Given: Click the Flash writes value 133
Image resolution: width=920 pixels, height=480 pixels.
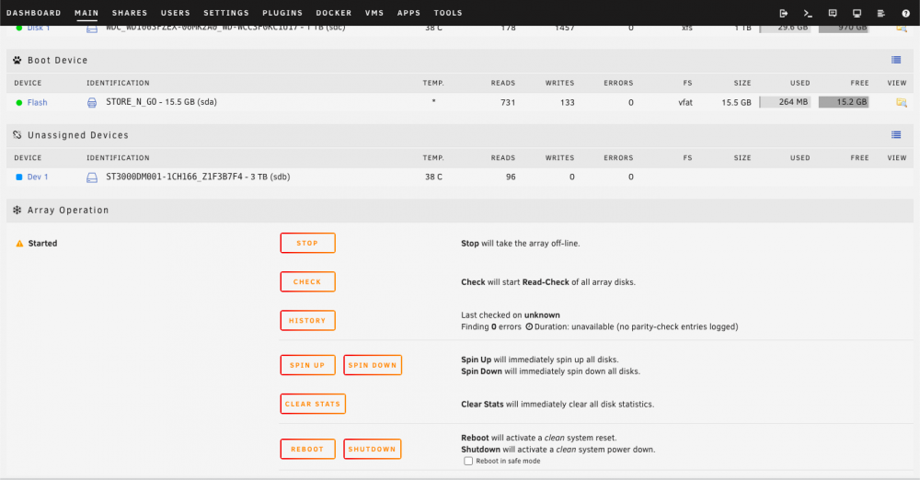Looking at the screenshot, I should [x=567, y=103].
